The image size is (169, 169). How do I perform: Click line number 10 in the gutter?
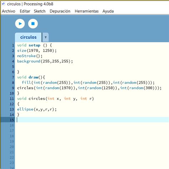pyautogui.click(x=12, y=93)
